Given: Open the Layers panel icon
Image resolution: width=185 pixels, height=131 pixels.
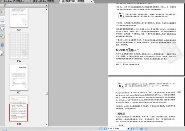Looking at the screenshot, I should coord(2,28).
